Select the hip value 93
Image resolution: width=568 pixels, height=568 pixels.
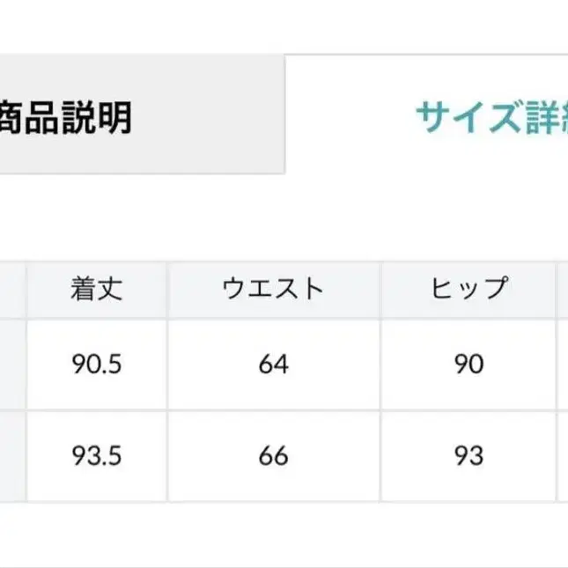tap(468, 456)
